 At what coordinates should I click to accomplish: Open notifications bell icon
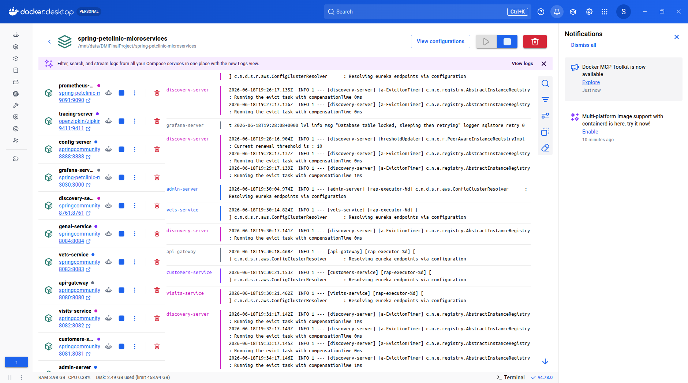coord(557,12)
